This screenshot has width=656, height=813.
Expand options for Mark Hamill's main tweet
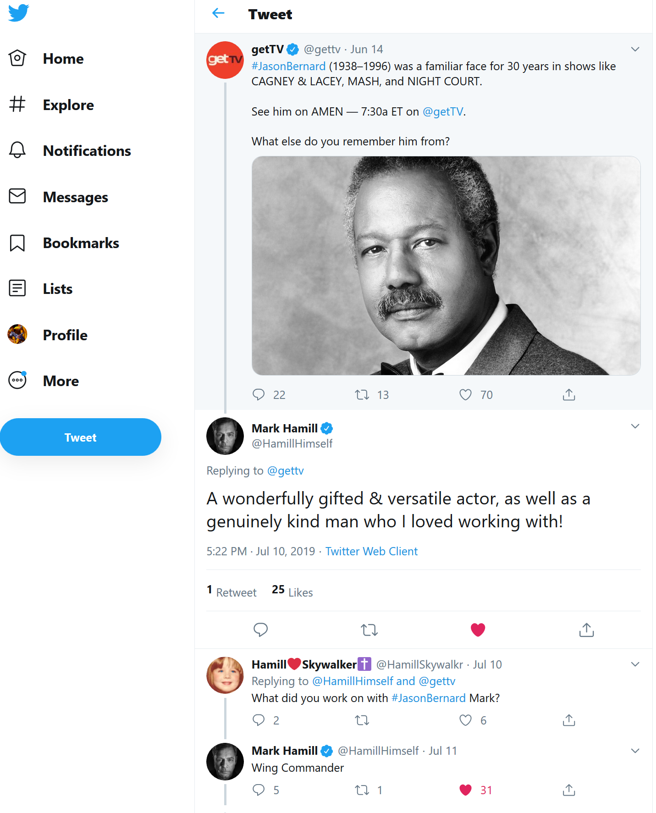tap(635, 426)
